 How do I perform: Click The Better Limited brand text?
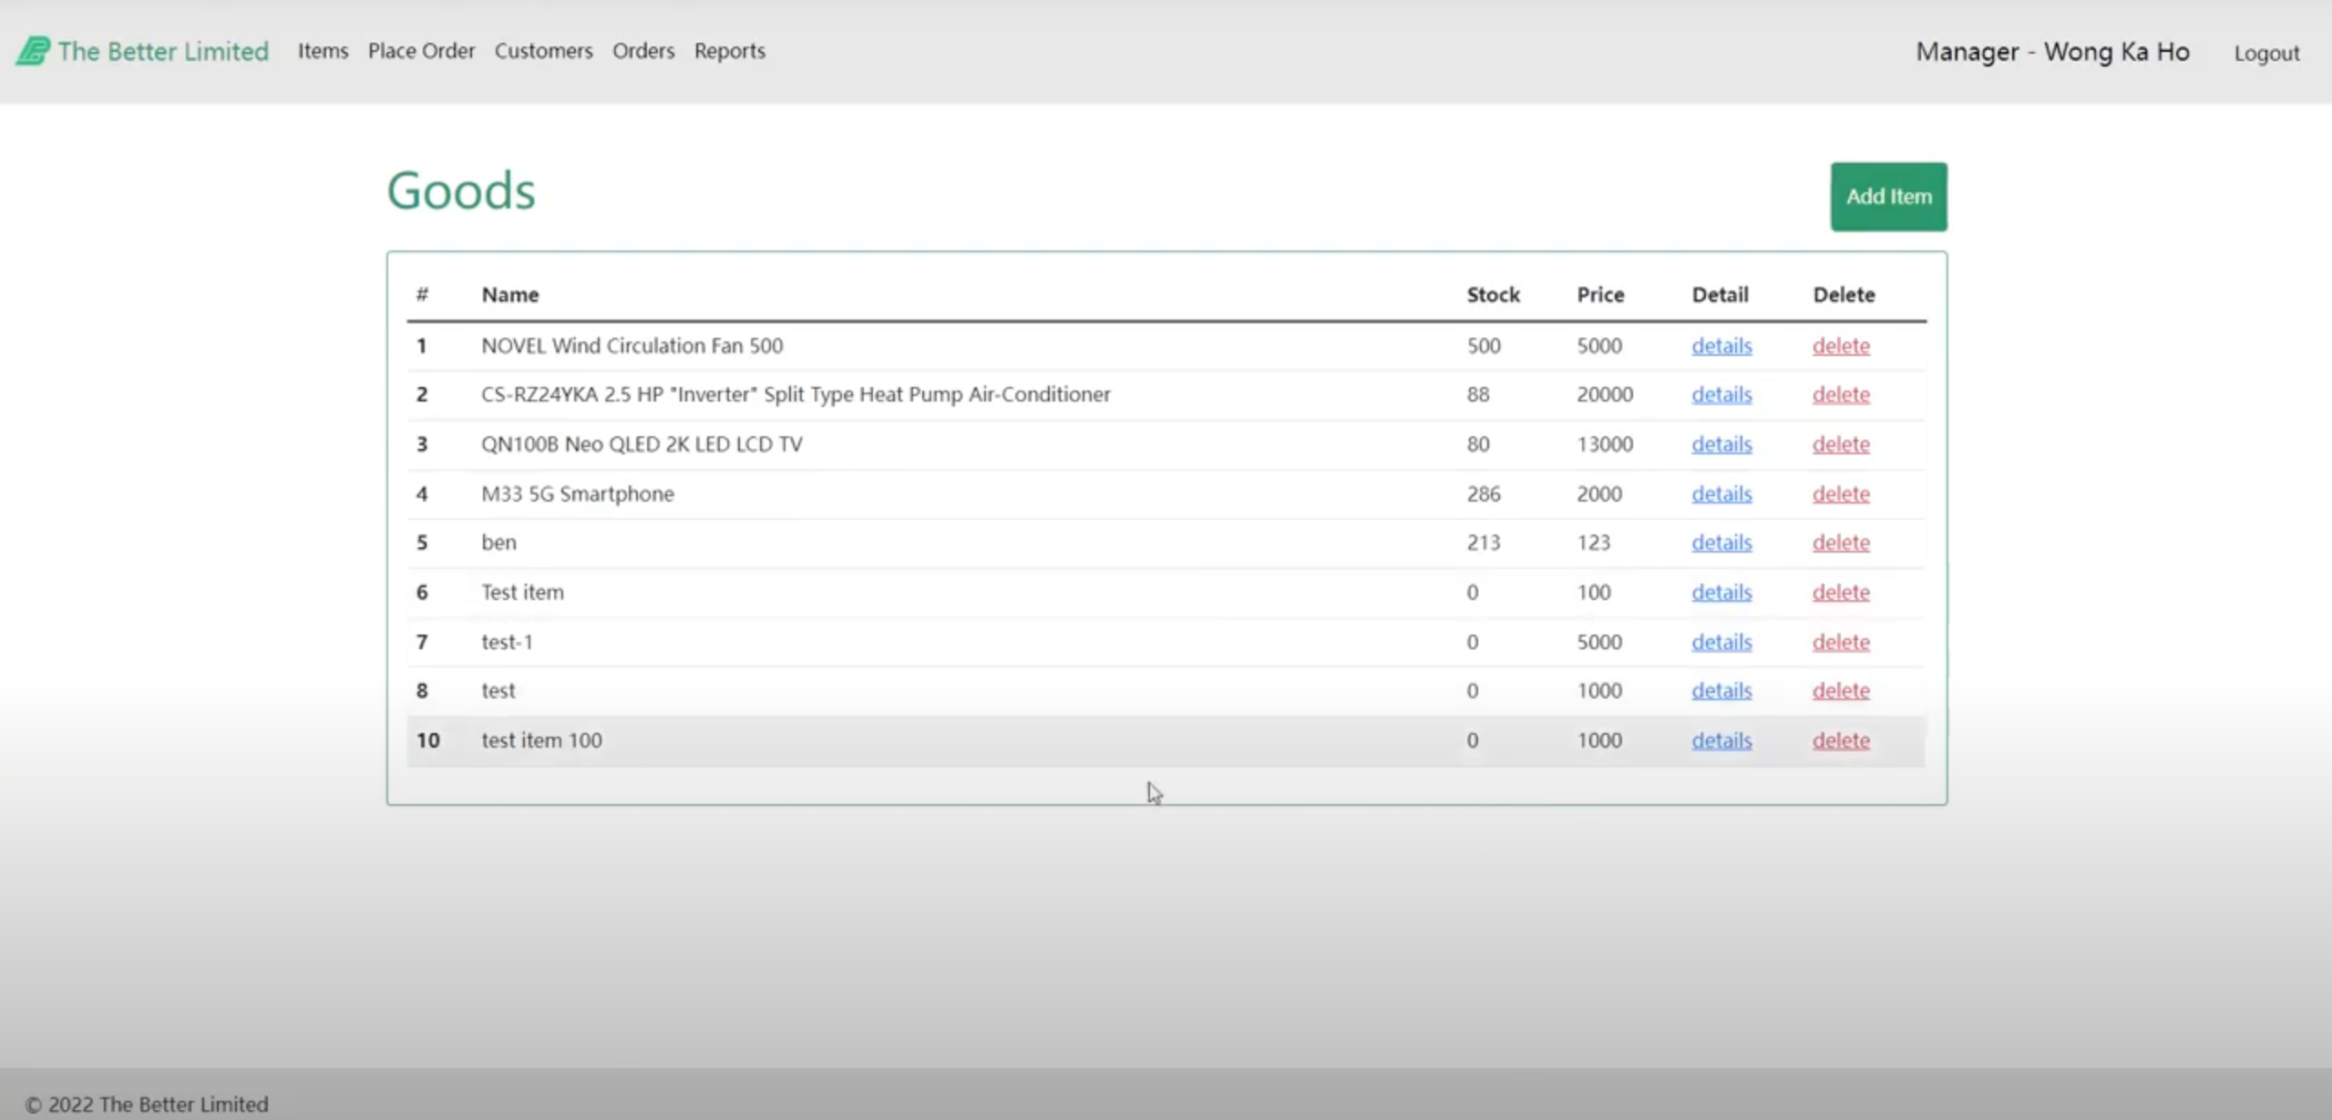click(x=163, y=51)
